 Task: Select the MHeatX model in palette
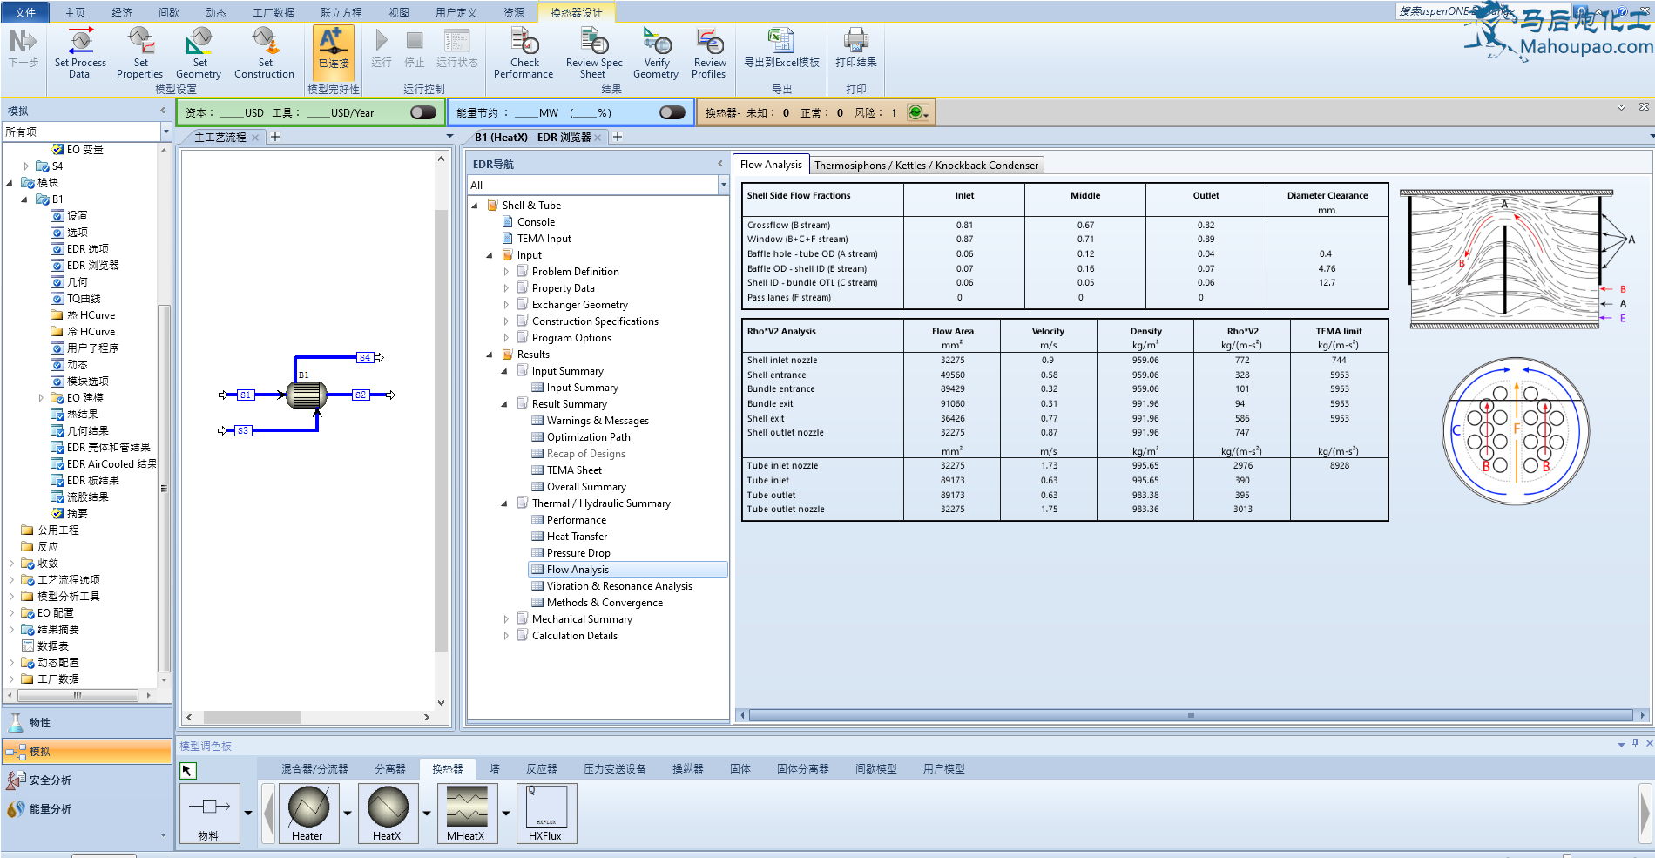point(467,814)
